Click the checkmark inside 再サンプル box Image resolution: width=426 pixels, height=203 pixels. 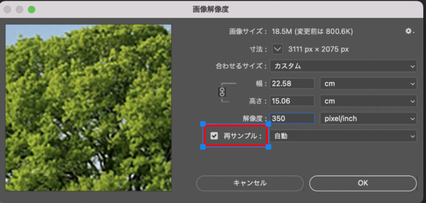(214, 136)
